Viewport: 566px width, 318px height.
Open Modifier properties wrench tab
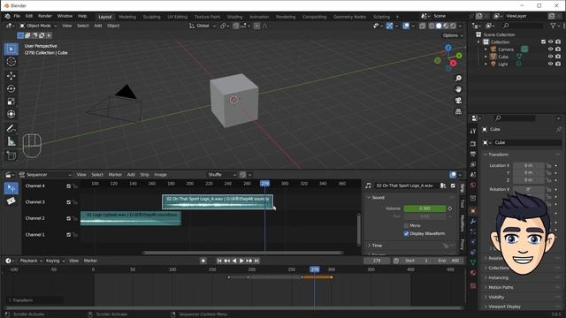473,222
